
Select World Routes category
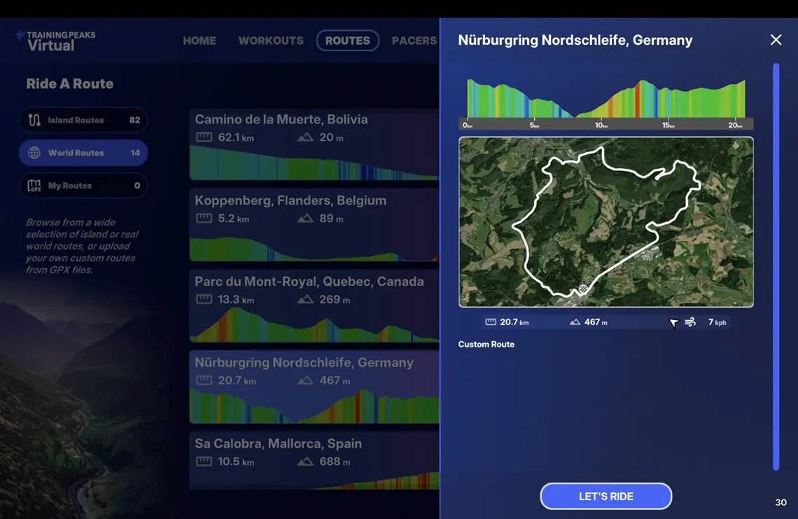[x=83, y=153]
